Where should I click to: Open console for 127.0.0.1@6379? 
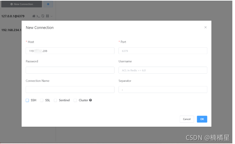pos(38,16)
